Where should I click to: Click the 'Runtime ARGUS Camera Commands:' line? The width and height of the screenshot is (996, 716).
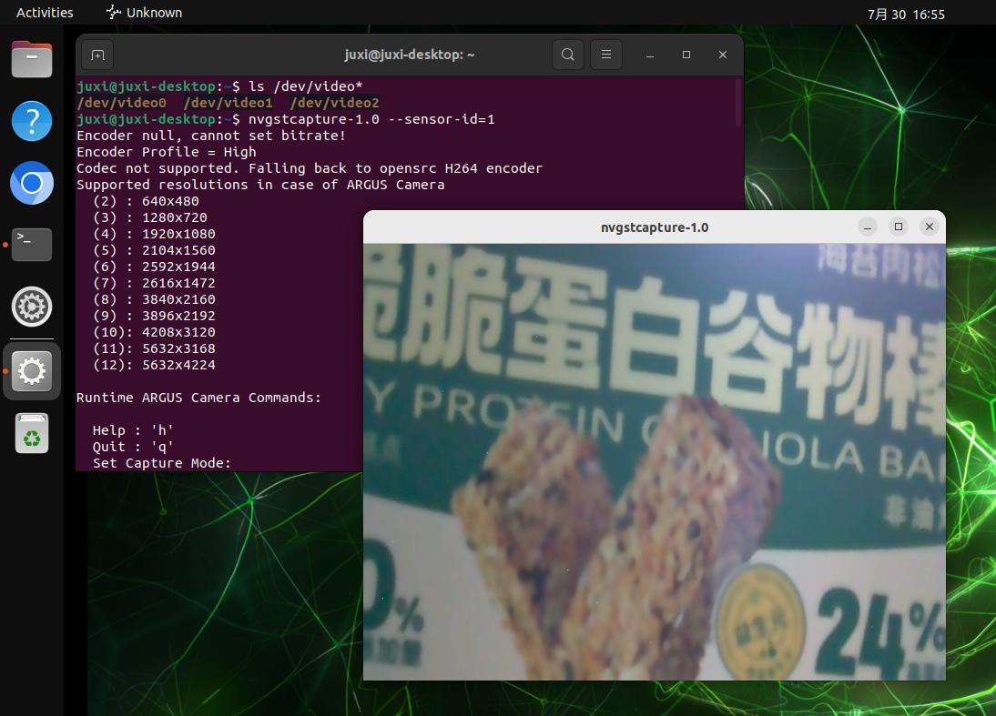[198, 398]
